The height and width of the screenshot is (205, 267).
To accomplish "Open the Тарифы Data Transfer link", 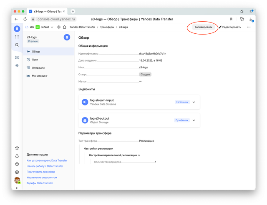I will coord(40,183).
